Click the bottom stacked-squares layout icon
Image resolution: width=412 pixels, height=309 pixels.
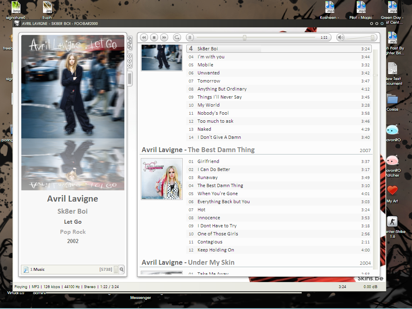(130, 47)
